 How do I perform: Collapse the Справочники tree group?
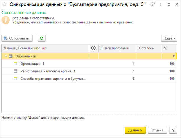tap(6, 56)
